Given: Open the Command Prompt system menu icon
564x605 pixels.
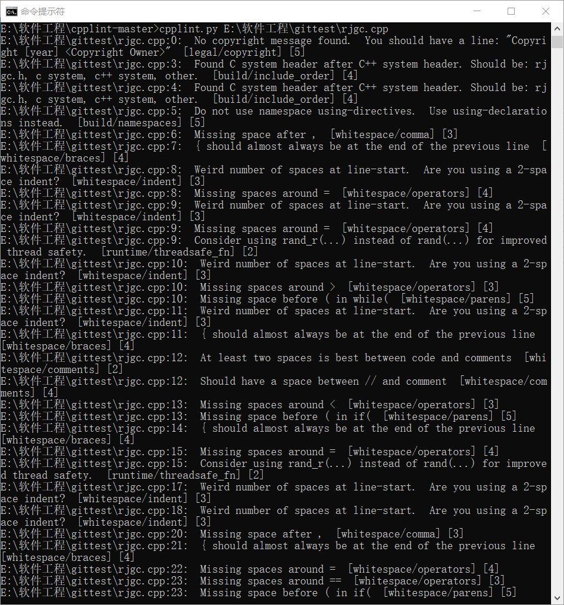Looking at the screenshot, I should point(11,12).
